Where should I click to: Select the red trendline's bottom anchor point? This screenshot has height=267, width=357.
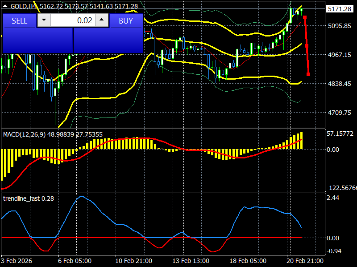(x=308, y=74)
